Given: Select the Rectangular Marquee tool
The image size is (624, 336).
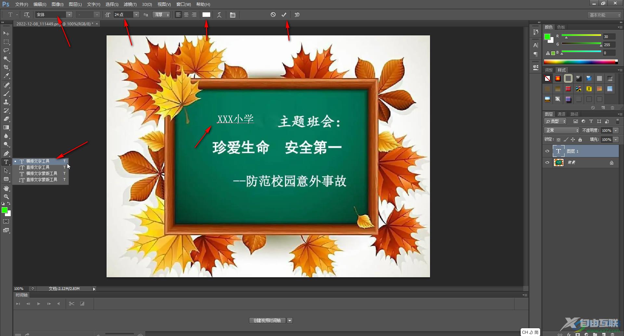Looking at the screenshot, I should tap(6, 42).
